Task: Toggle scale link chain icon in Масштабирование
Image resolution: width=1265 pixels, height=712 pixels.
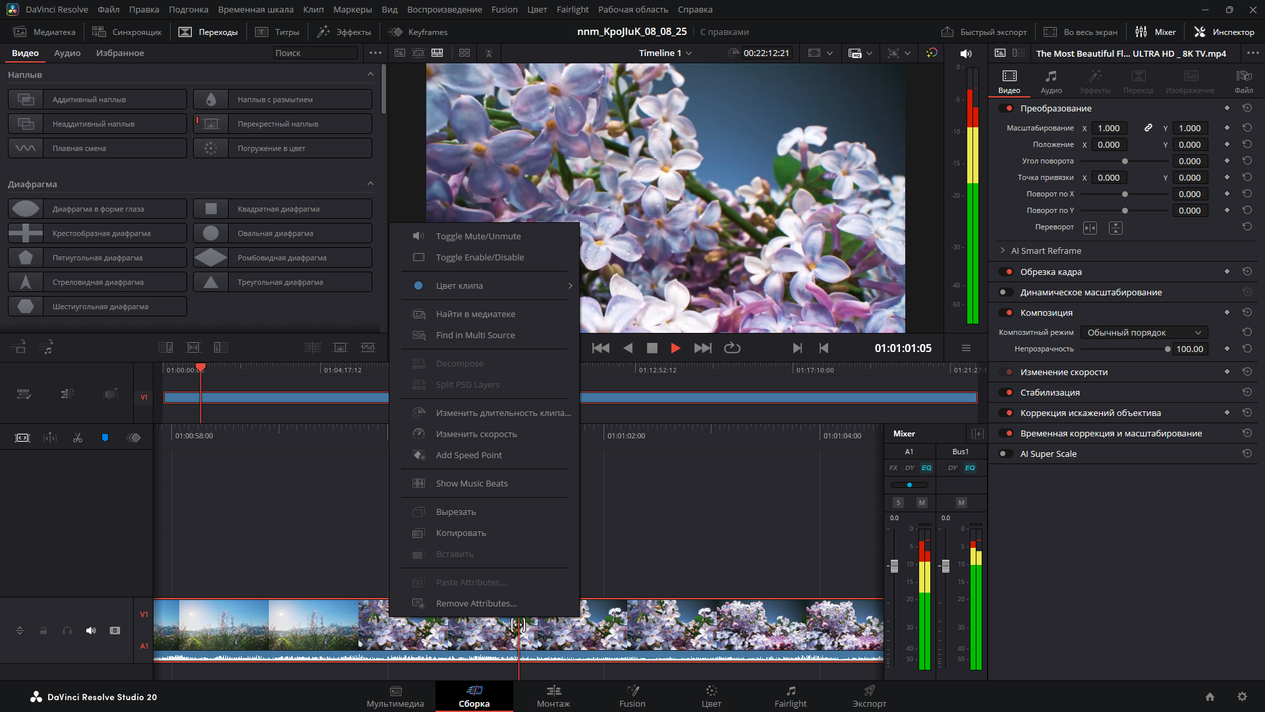Action: pyautogui.click(x=1148, y=128)
